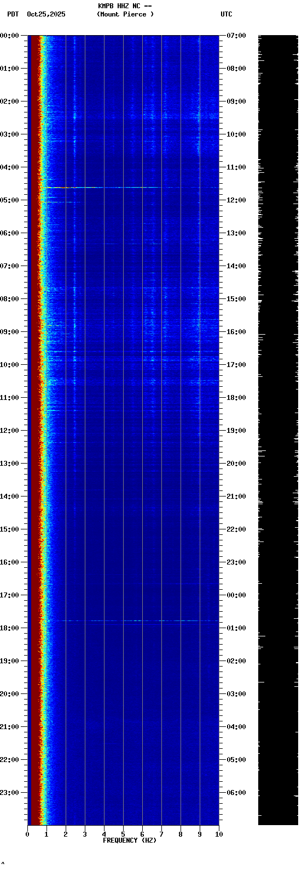
Task: Click the PDT time label '20:00'
Action: [9, 694]
